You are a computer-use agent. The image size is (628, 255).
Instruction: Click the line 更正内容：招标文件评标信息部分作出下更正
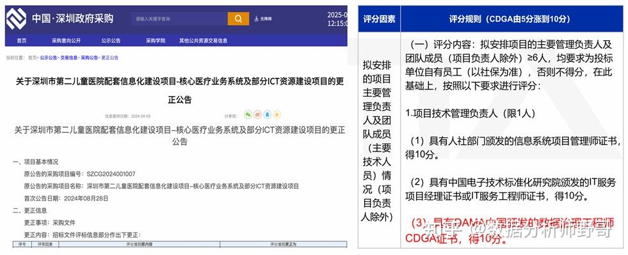point(83,235)
